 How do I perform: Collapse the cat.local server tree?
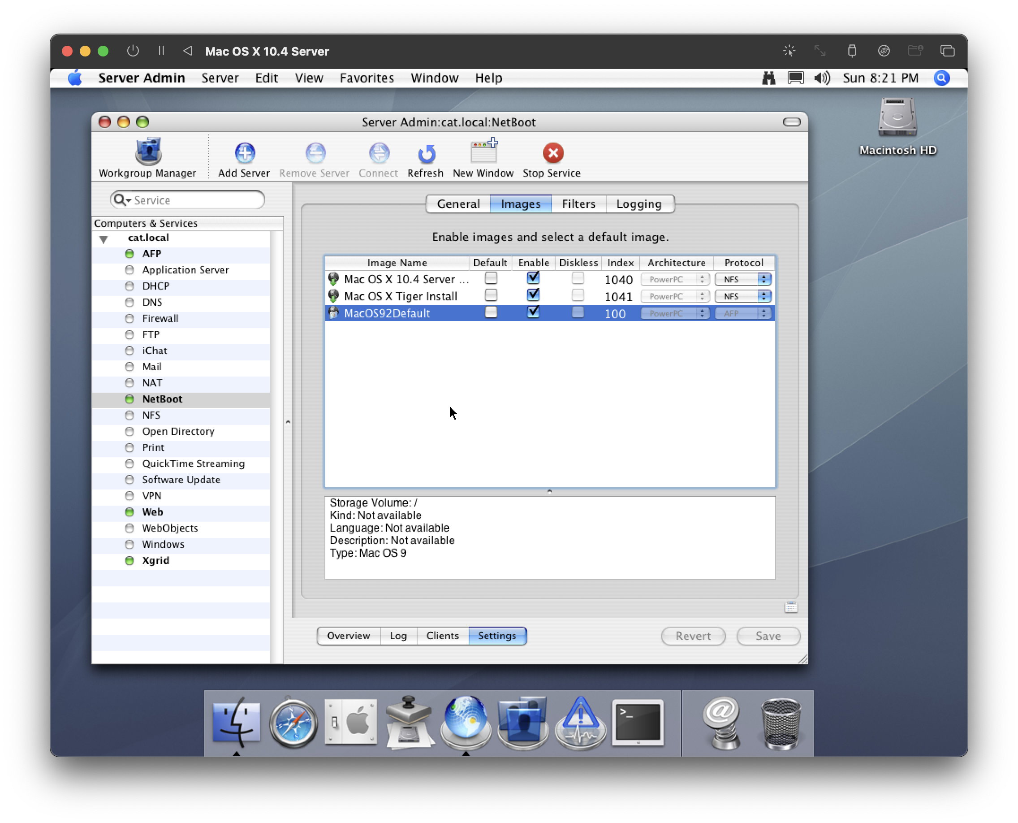point(104,239)
